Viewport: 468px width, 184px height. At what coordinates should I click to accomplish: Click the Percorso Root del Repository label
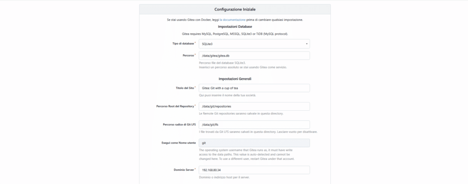click(175, 106)
